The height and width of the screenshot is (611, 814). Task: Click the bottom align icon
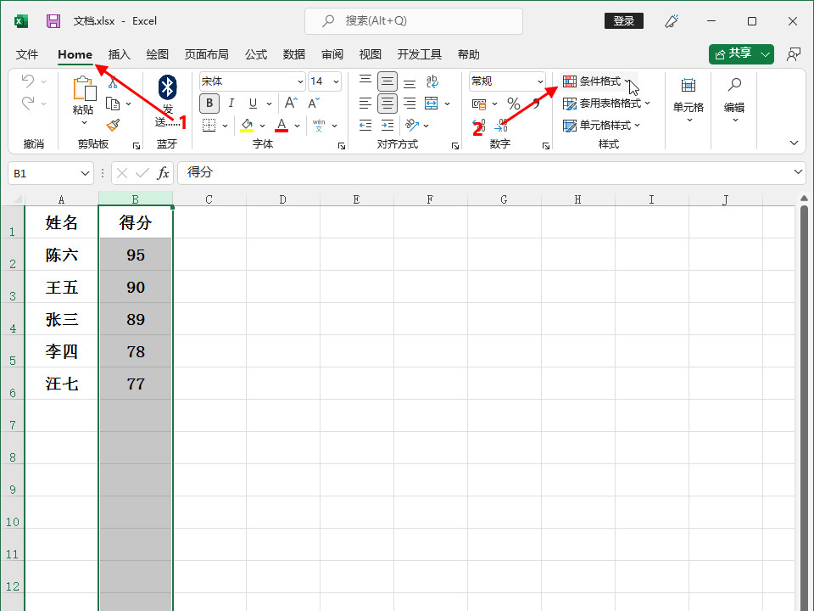[410, 81]
